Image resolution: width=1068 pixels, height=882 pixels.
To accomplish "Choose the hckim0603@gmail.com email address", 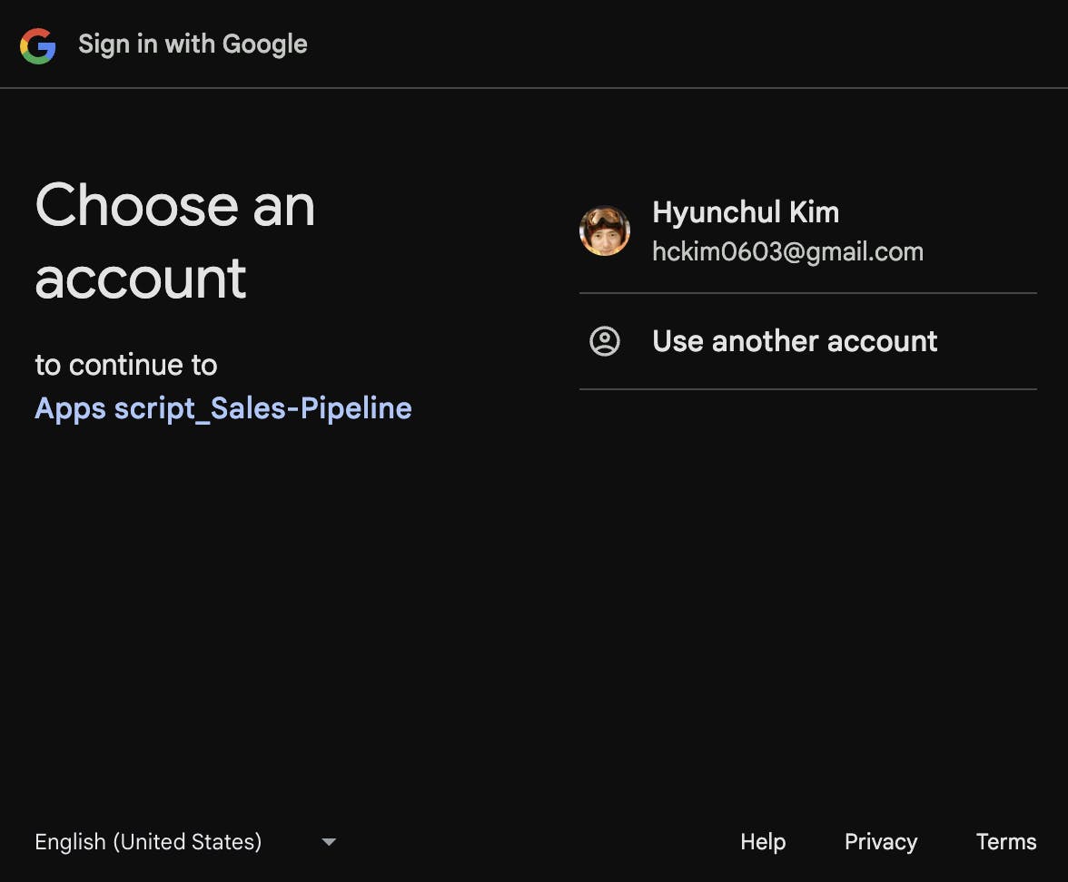I will pyautogui.click(x=787, y=252).
